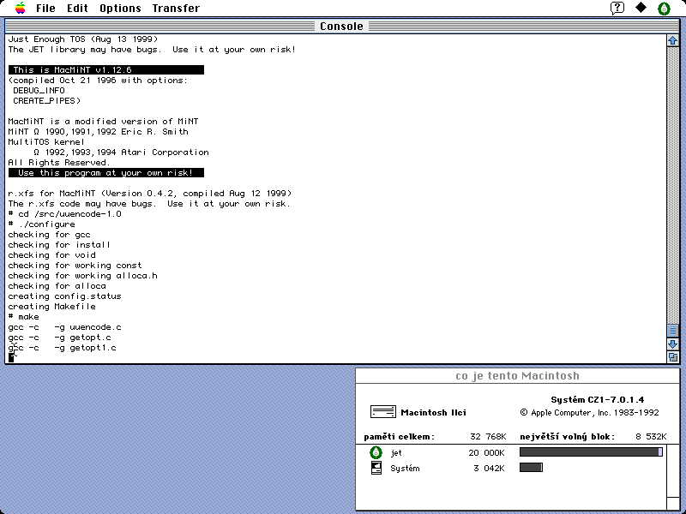
Task: Click the black diamond menu bar icon
Action: [641, 9]
